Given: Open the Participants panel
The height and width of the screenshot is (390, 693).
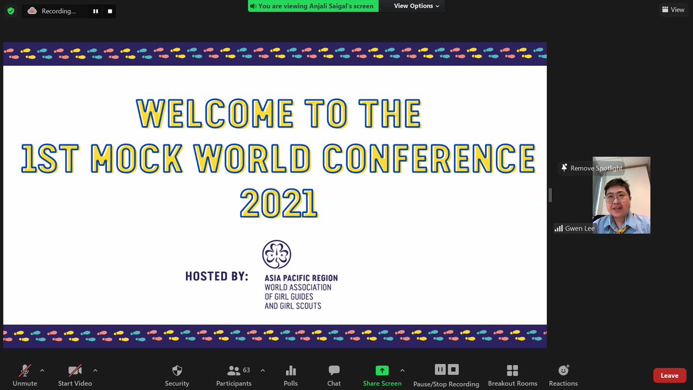Looking at the screenshot, I should point(234,375).
